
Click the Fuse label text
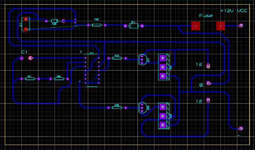pos(206,16)
